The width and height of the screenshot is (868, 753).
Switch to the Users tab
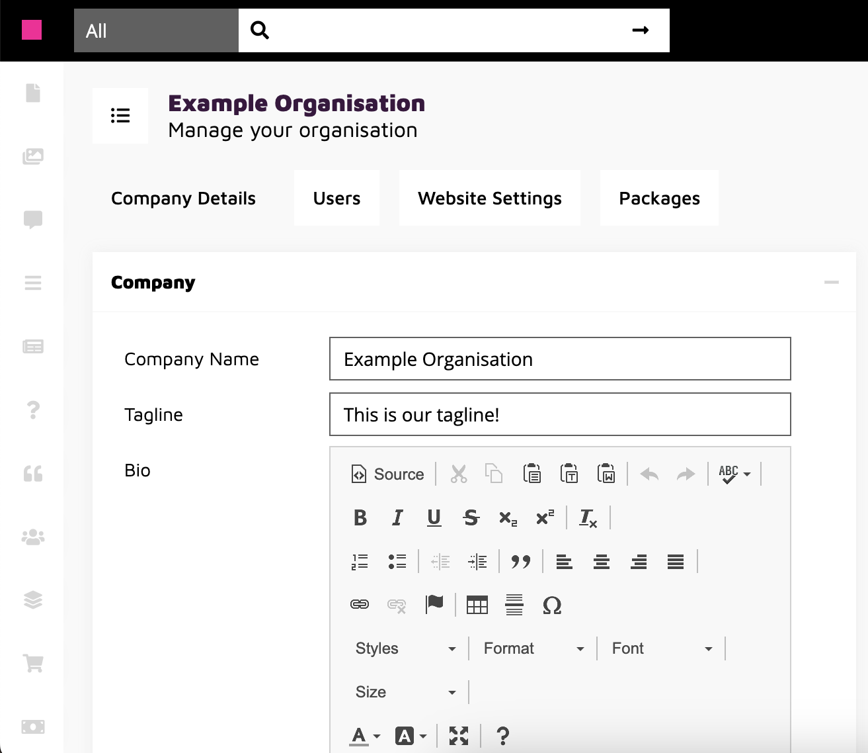coord(336,198)
